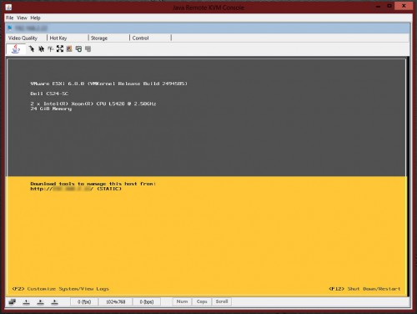
Task: Click the Intel Xeon CPU L5420 line
Action: pyautogui.click(x=93, y=104)
